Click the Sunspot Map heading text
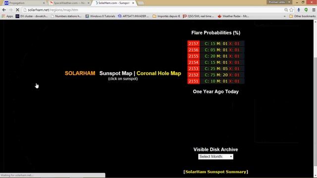The height and width of the screenshot is (178, 317). click(115, 73)
